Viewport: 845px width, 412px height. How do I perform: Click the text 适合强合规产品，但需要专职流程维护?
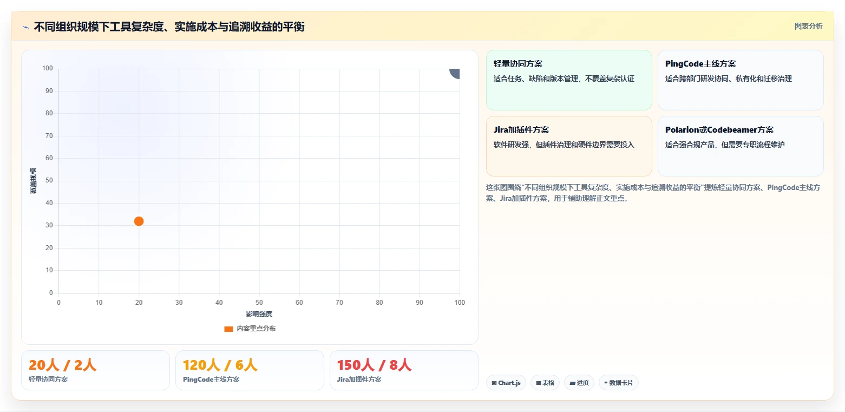click(x=724, y=145)
